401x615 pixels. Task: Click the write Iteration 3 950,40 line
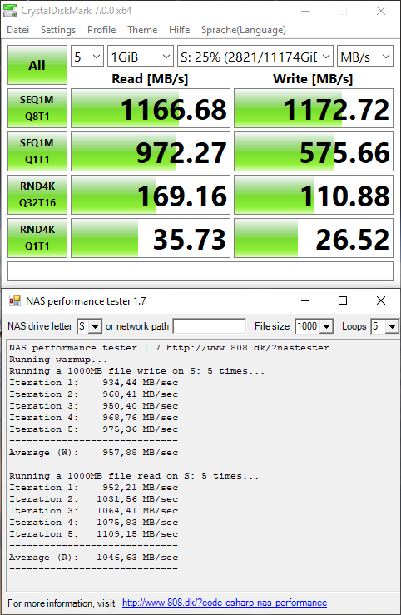click(x=94, y=406)
